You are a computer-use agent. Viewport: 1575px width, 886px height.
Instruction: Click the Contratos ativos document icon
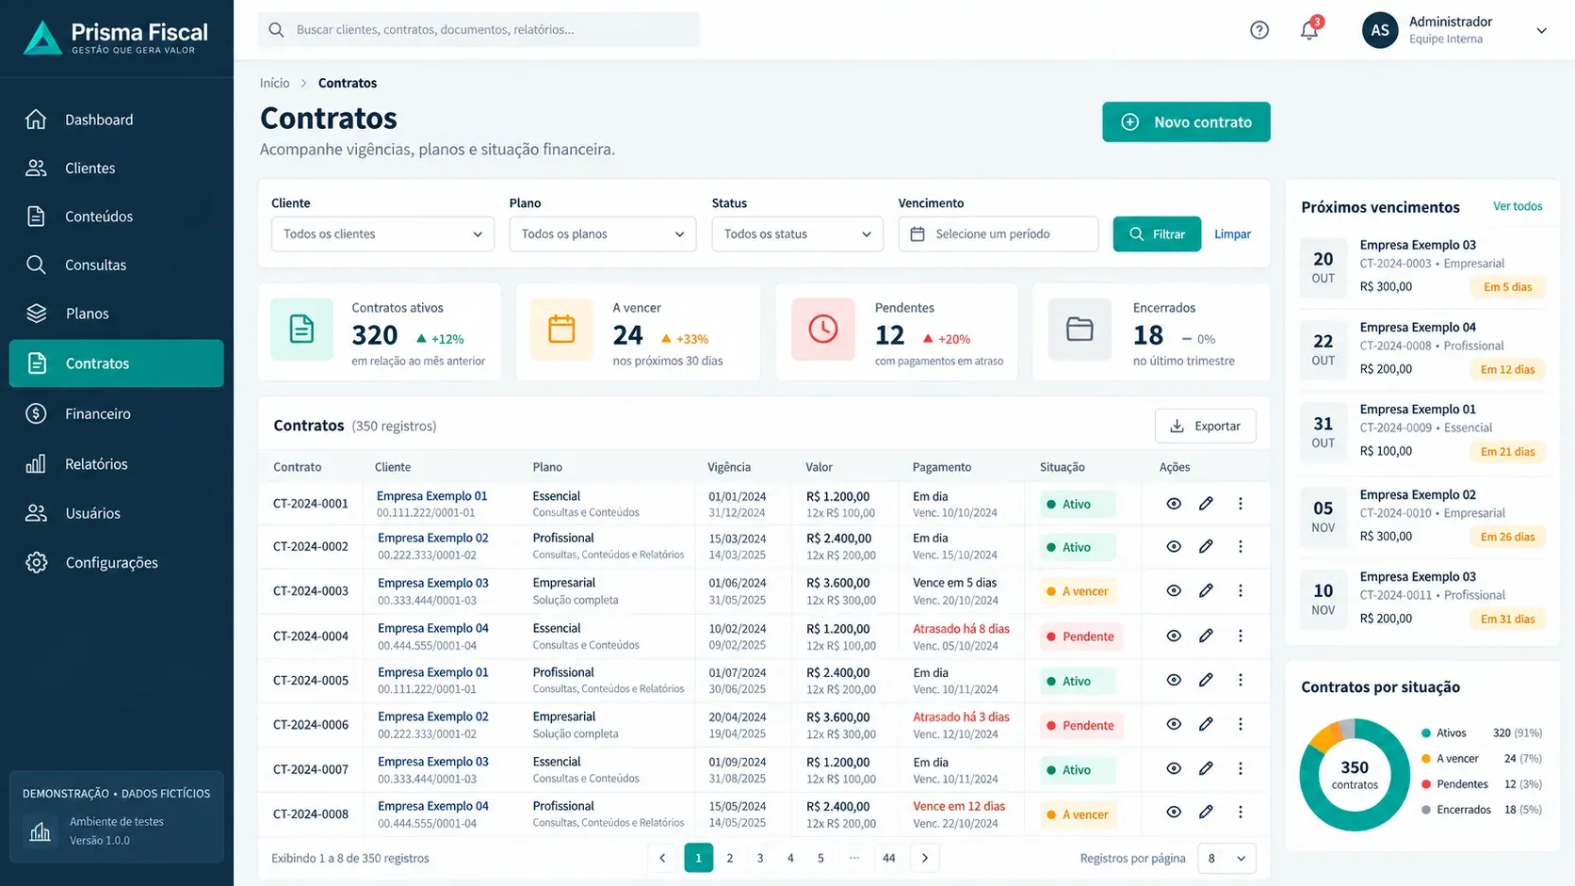301,330
